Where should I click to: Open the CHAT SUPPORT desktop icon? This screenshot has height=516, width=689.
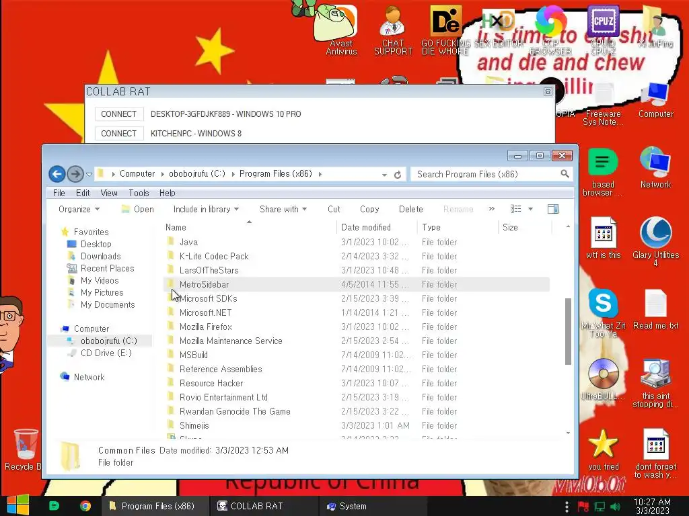pos(393,30)
